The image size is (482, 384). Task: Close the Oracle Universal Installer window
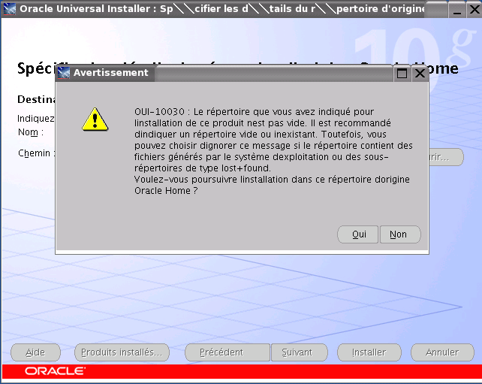(474, 10)
